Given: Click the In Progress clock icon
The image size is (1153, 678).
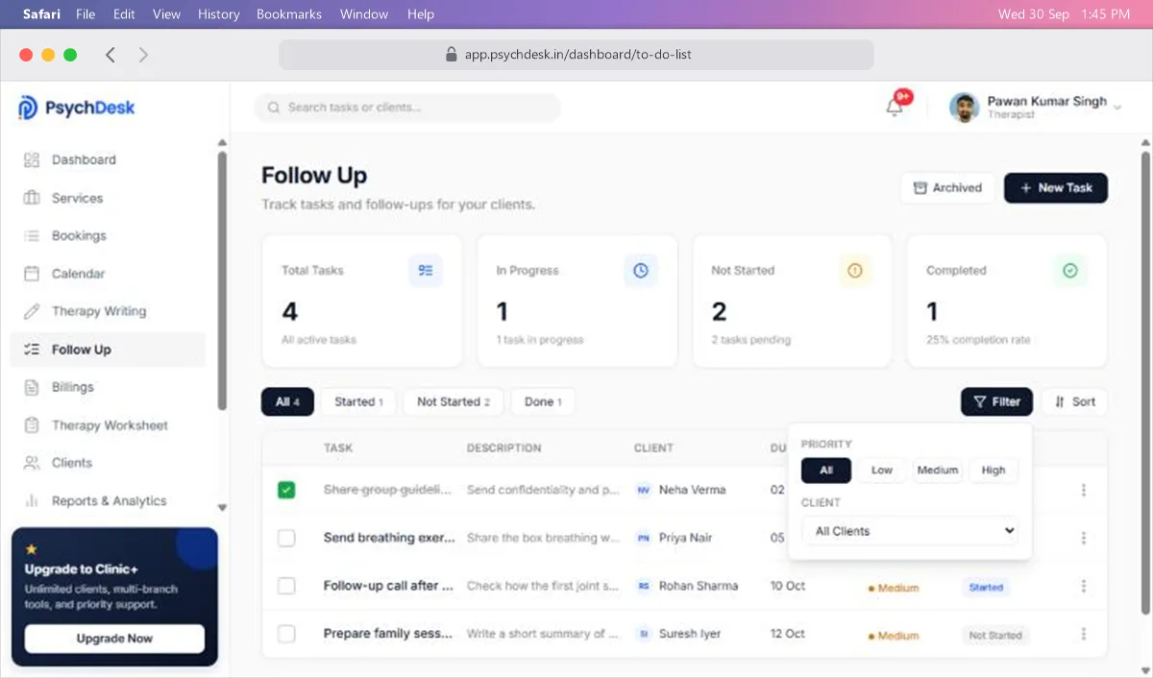Looking at the screenshot, I should [641, 271].
